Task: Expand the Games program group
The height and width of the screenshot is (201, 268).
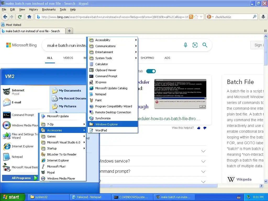Action: point(63,136)
